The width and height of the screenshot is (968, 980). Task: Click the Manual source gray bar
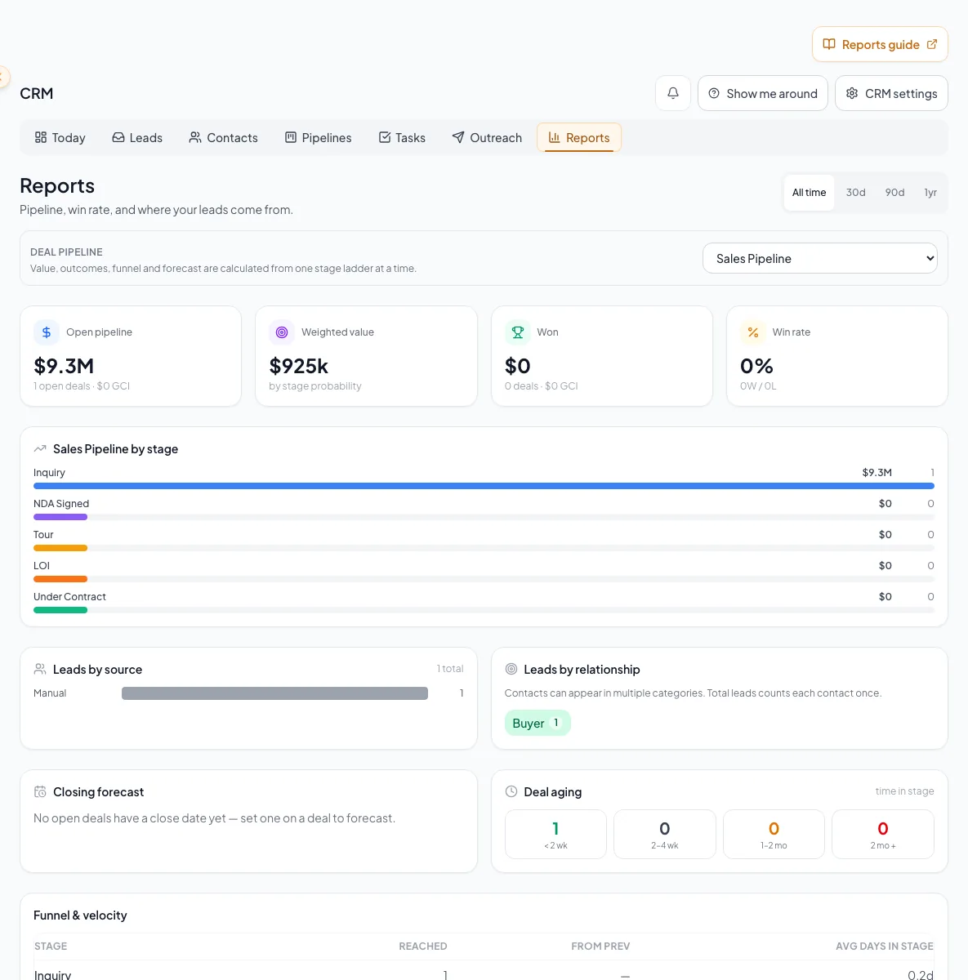coord(274,693)
